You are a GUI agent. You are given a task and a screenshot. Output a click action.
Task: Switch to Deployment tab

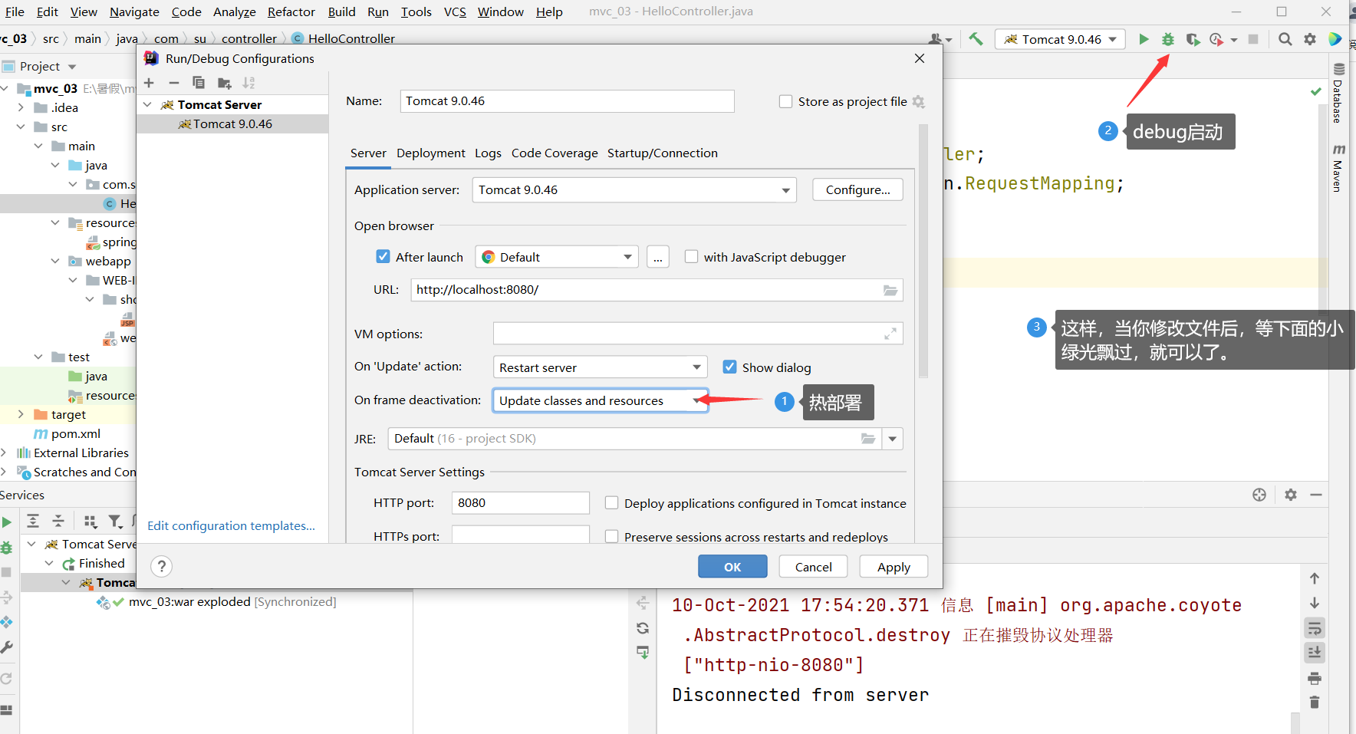point(431,153)
